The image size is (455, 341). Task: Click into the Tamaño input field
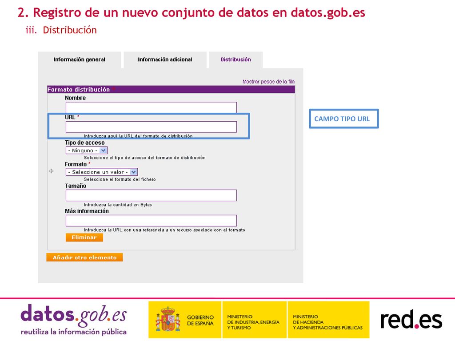click(151, 195)
